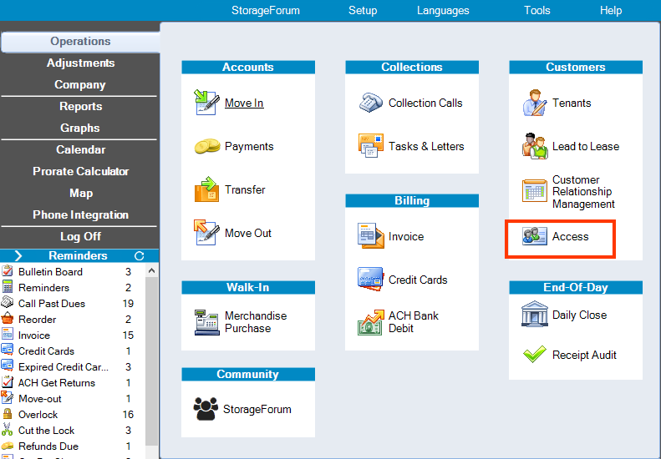Click the Tenants person icon
Screen dimensions: 661x459
(x=535, y=103)
